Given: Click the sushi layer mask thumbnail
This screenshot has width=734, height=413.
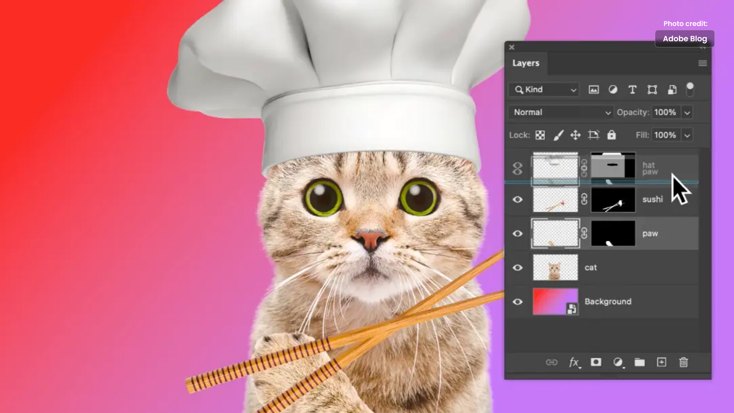Looking at the screenshot, I should (x=612, y=199).
